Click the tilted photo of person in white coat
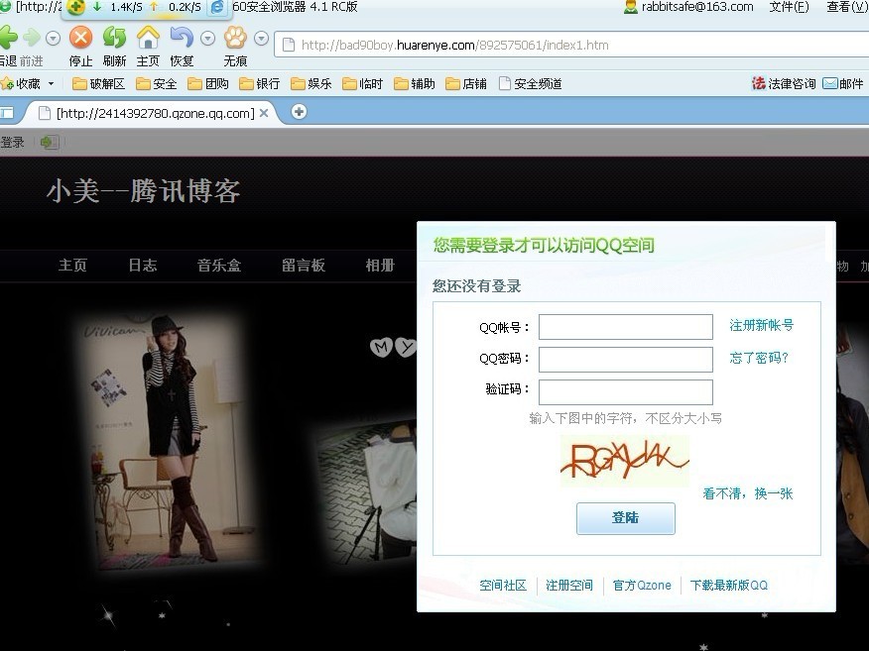The width and height of the screenshot is (869, 651). click(x=366, y=492)
